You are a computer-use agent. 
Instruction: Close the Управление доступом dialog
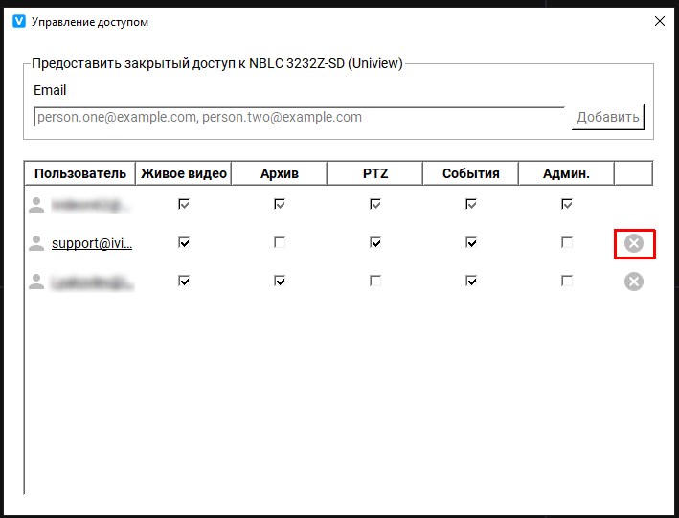[659, 21]
